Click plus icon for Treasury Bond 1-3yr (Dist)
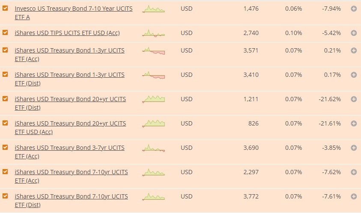The height and width of the screenshot is (213, 361). (354, 75)
